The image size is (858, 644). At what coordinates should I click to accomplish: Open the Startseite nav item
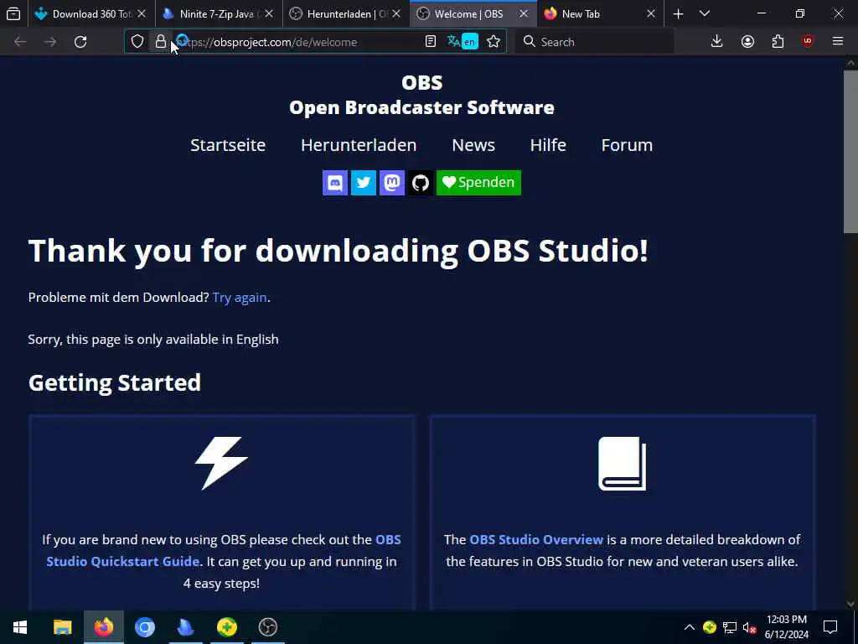[x=228, y=145]
